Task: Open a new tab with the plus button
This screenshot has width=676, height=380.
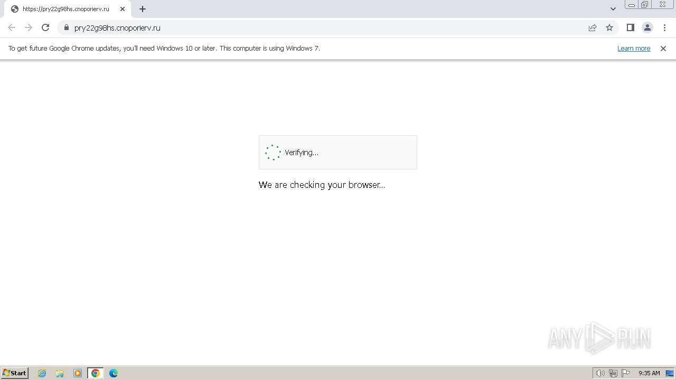Action: coord(143,9)
